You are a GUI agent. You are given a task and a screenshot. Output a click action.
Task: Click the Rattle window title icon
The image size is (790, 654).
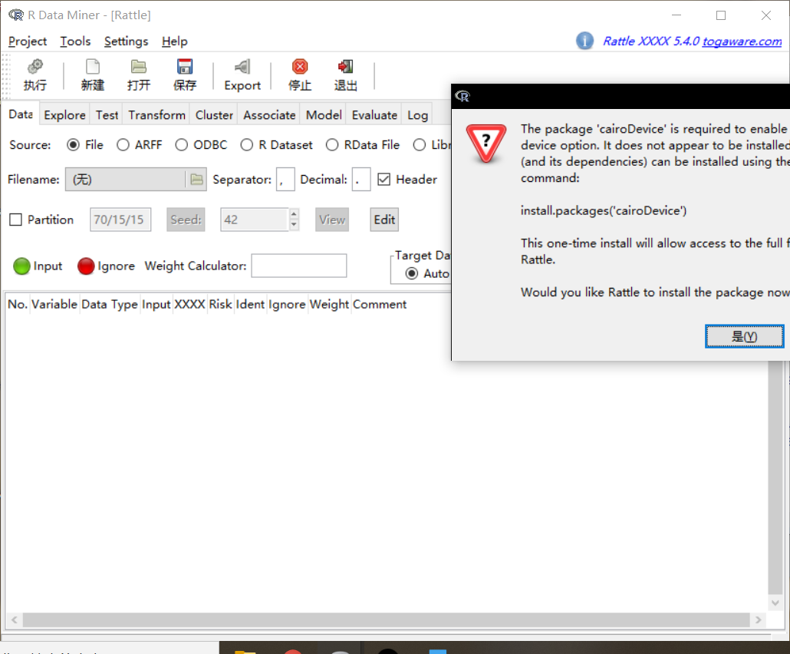16,15
